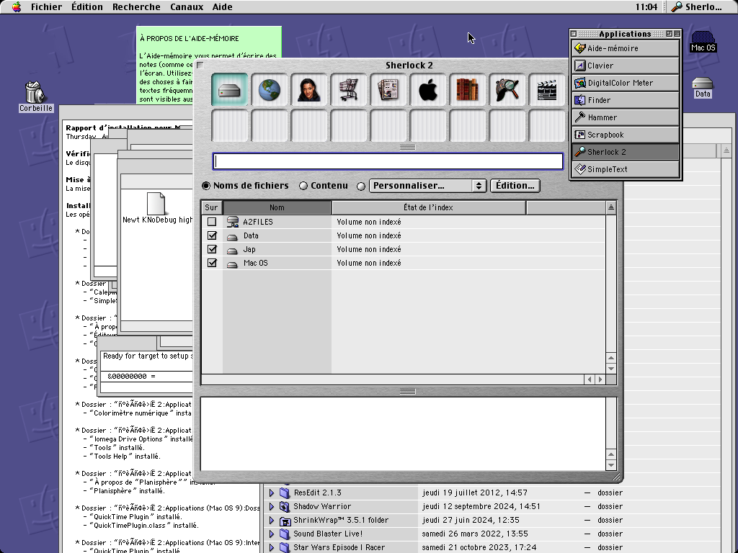Open the Shopping cart channel in Sherlock
Image resolution: width=738 pixels, height=553 pixels.
click(348, 89)
